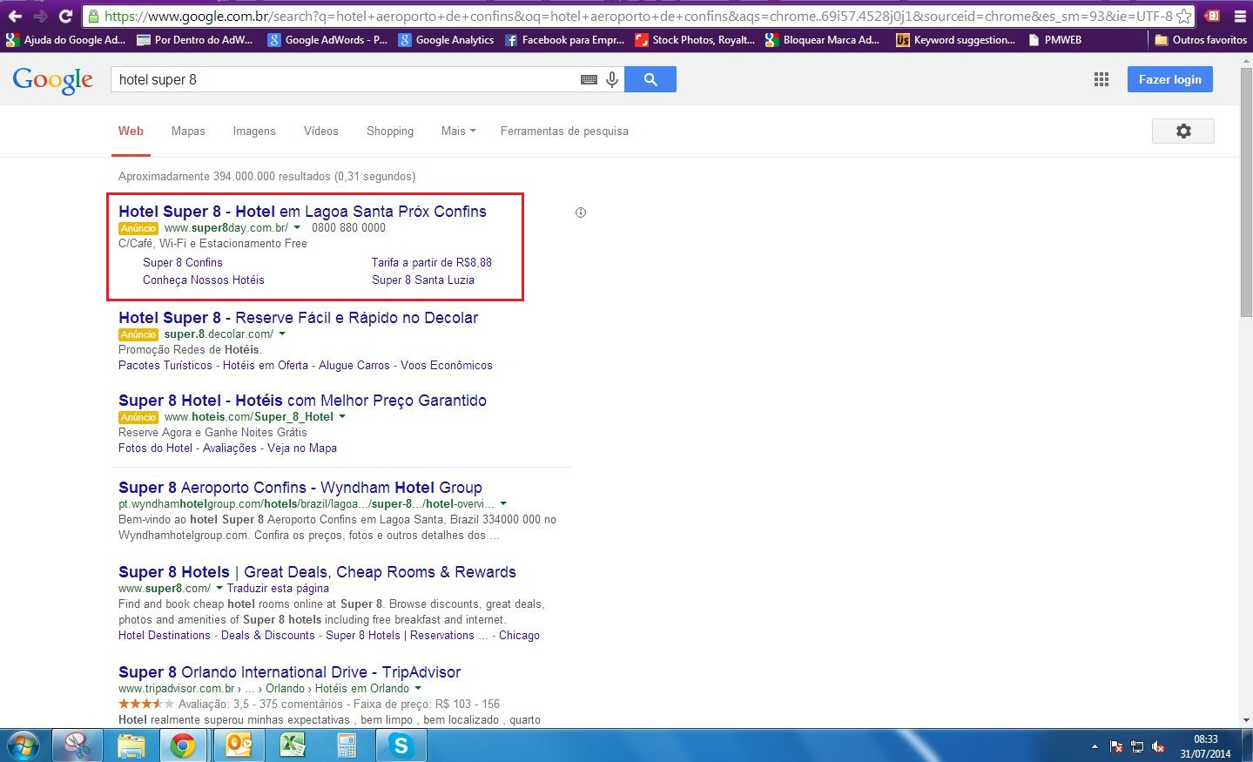Click the network icon in system tray

[1137, 746]
